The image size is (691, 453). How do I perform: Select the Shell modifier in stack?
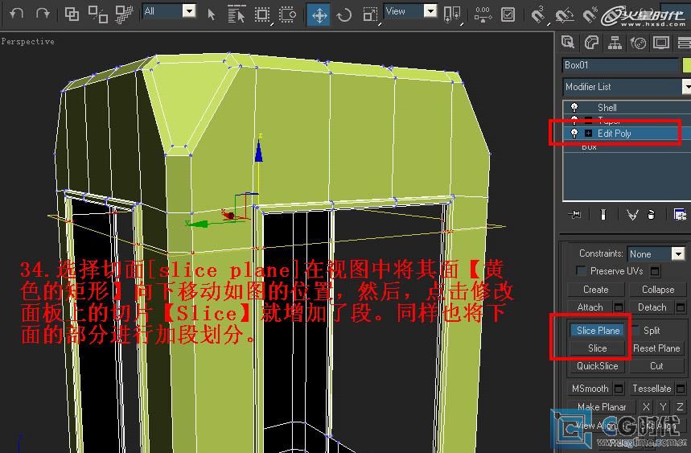point(607,108)
